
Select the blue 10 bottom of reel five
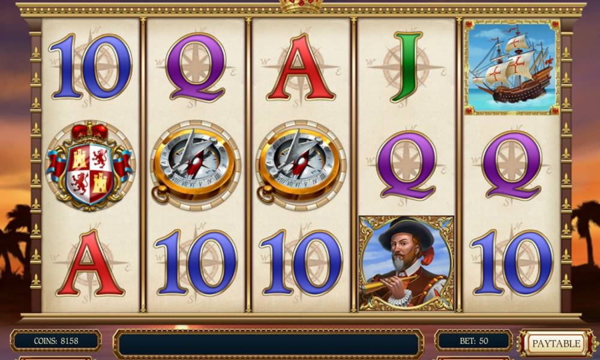click(512, 263)
